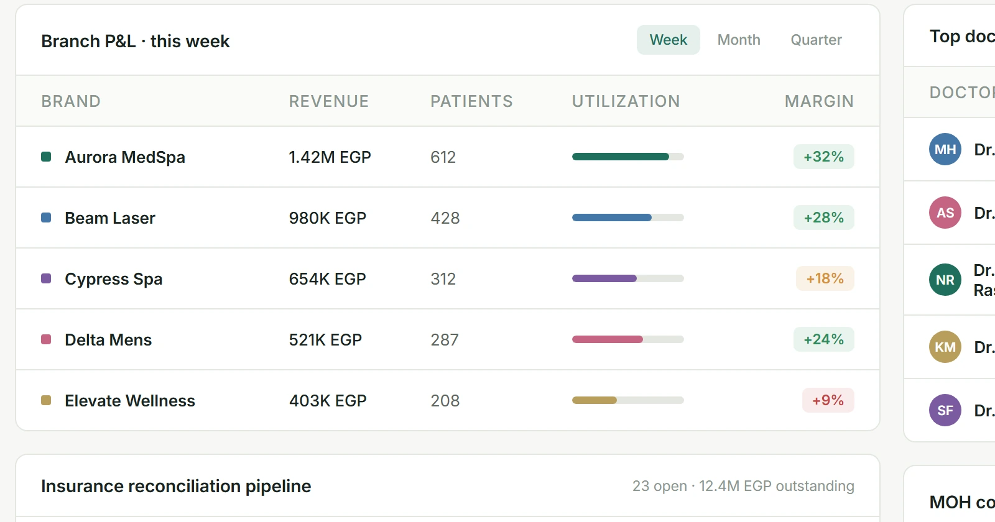Click the SF doctor avatar
The height and width of the screenshot is (522, 995).
coord(945,410)
